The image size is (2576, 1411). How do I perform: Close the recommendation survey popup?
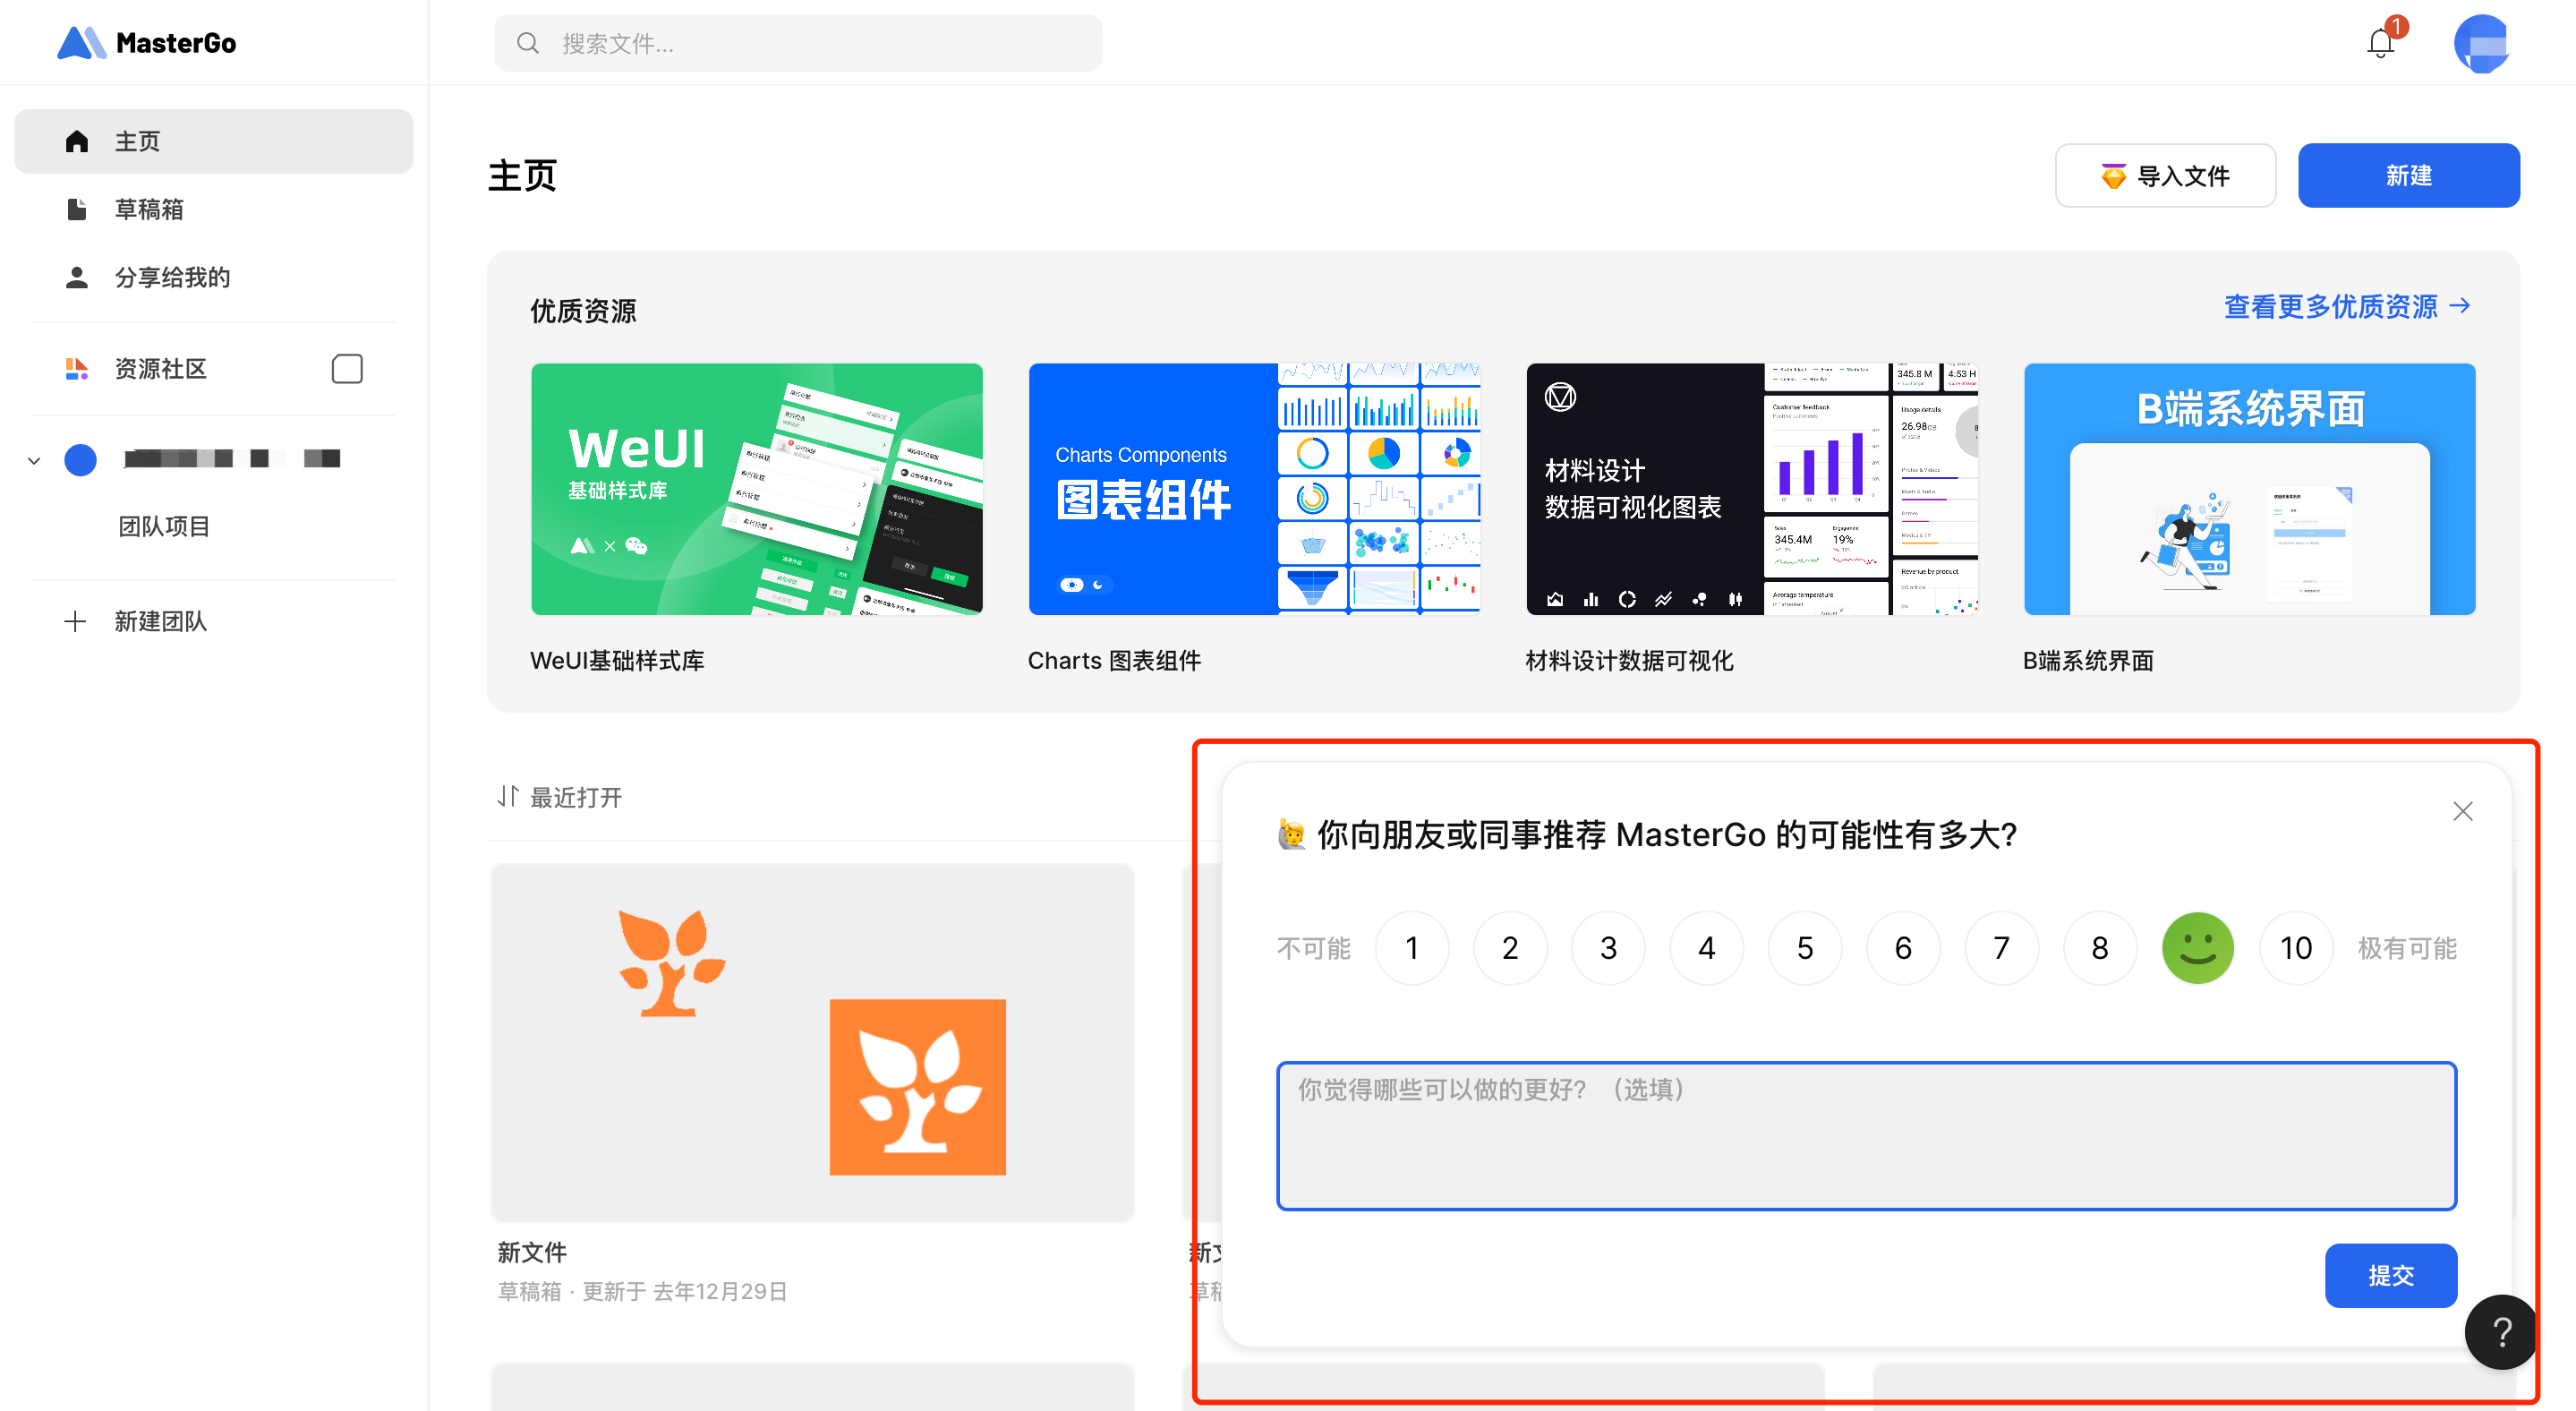click(2462, 811)
